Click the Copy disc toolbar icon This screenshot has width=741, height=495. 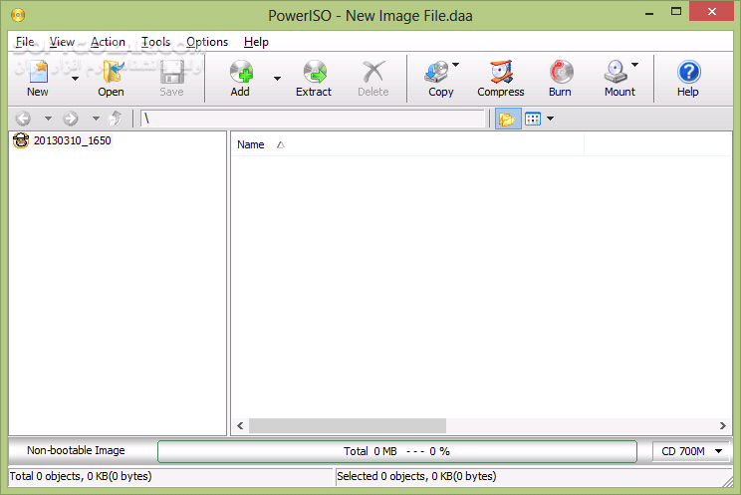click(x=437, y=73)
